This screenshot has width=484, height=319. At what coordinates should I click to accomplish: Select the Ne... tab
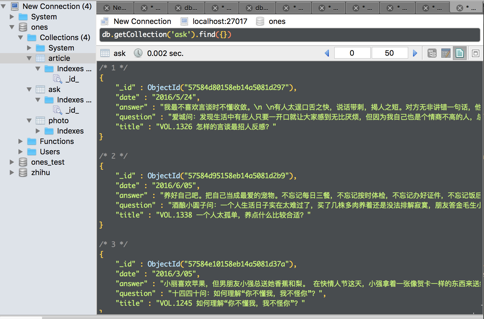coord(115,8)
